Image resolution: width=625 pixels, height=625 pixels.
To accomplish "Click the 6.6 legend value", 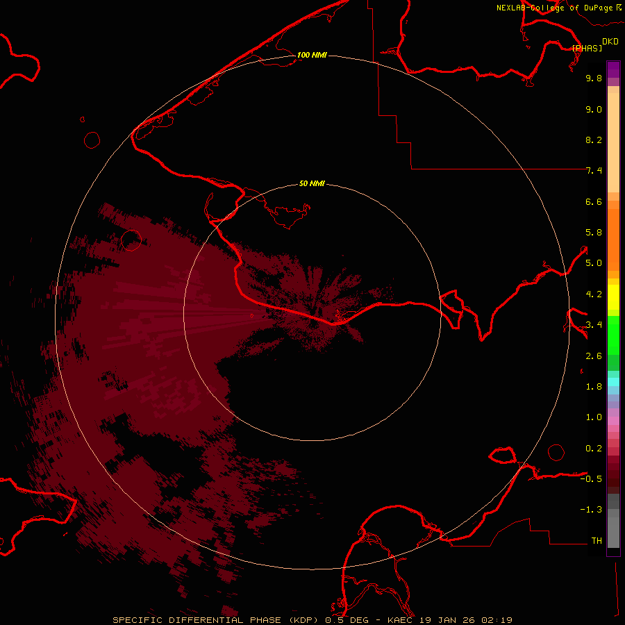I will pos(594,201).
